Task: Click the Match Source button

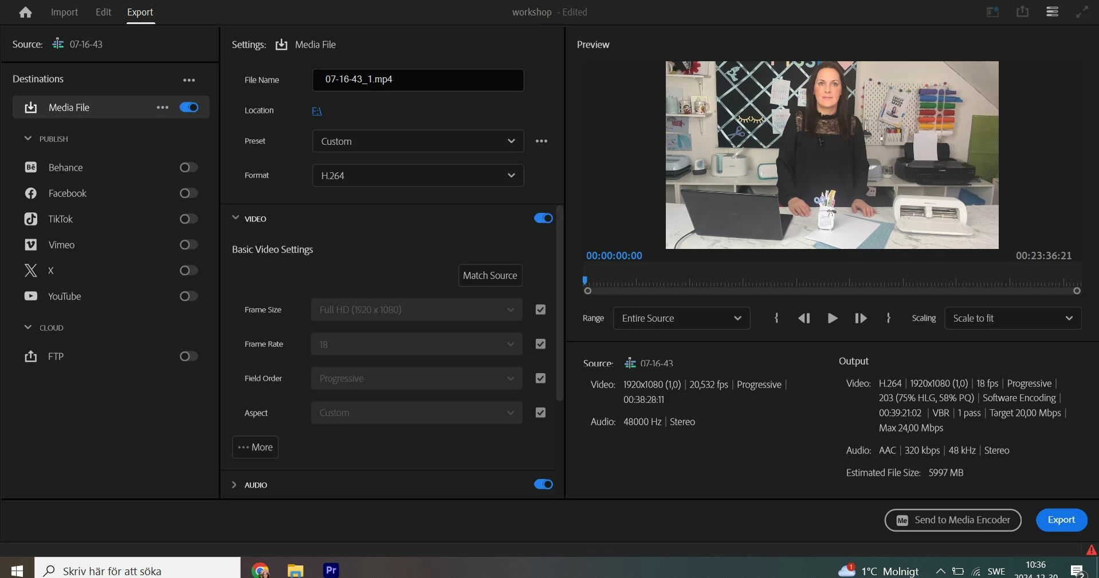Action: [490, 276]
